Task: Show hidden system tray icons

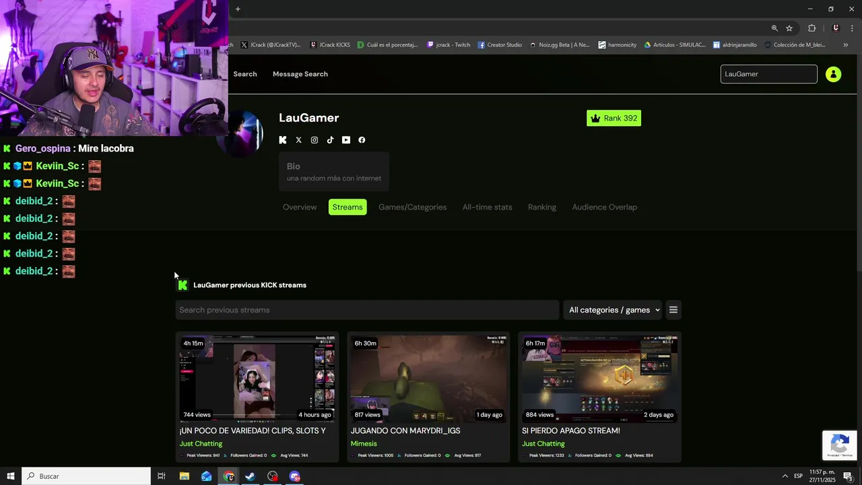Action: tap(785, 476)
